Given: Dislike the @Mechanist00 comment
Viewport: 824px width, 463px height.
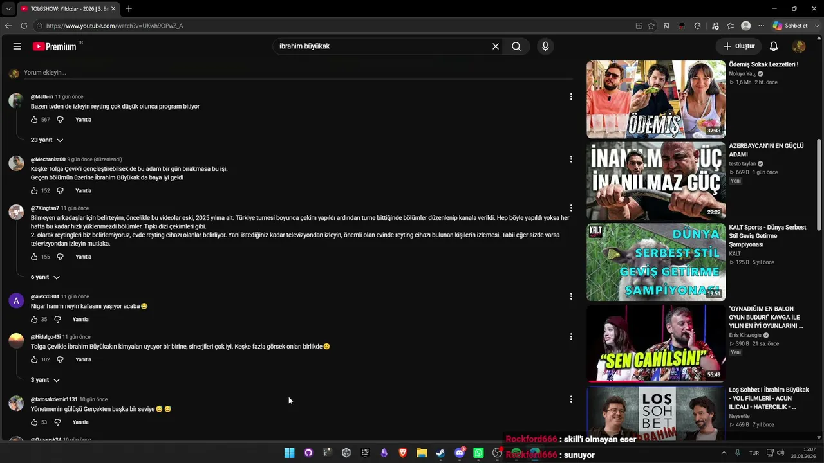Looking at the screenshot, I should tap(60, 191).
